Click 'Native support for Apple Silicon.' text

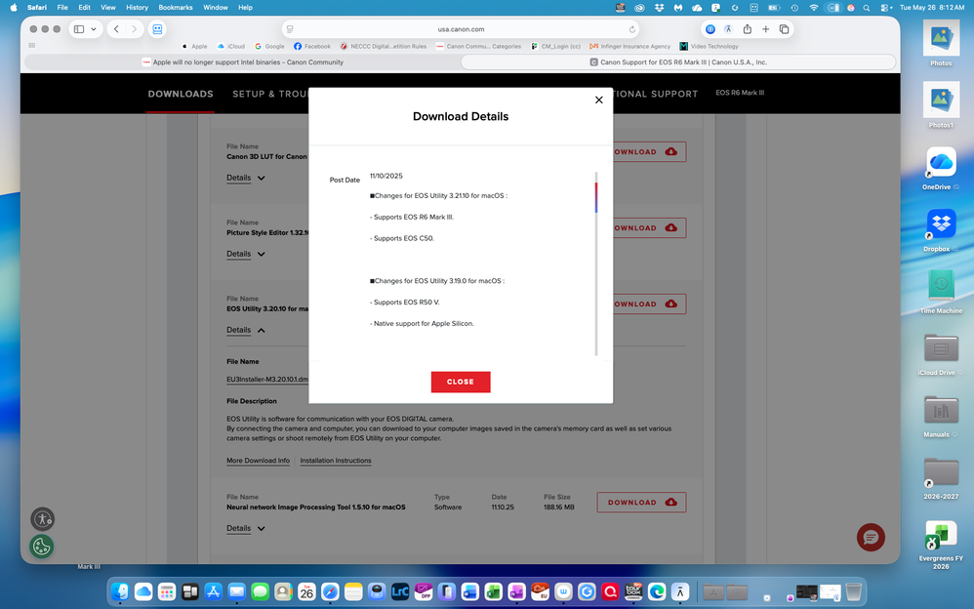422,323
